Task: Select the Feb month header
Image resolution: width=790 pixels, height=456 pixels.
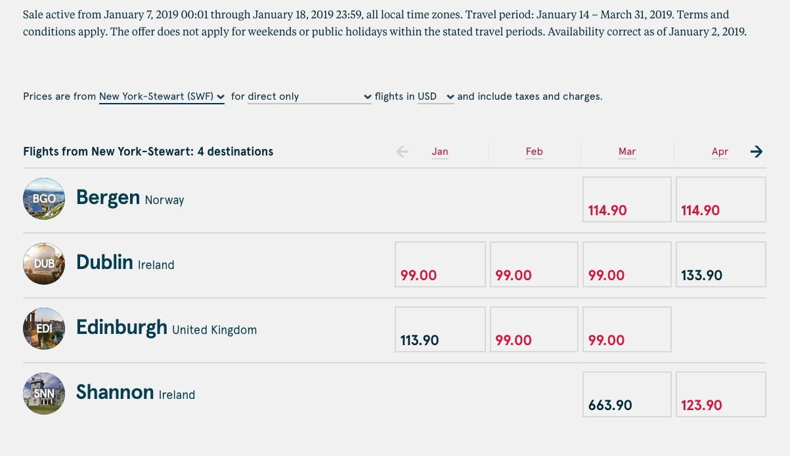Action: coord(534,152)
